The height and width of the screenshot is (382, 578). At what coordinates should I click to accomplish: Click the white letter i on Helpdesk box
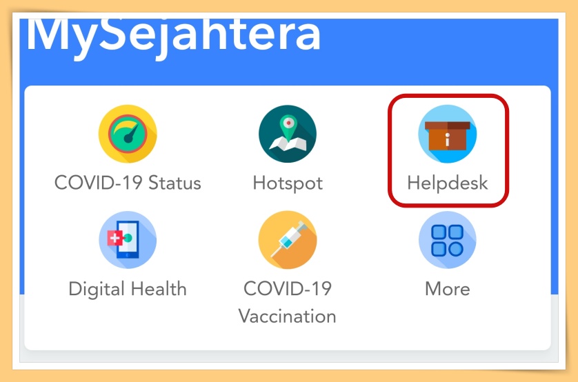(448, 140)
